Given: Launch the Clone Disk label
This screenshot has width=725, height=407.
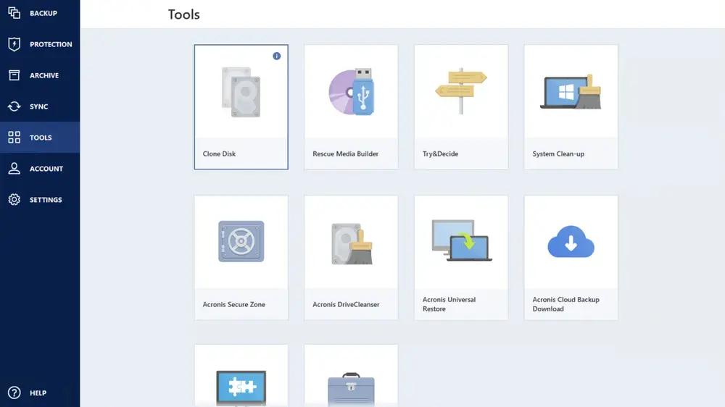Looking at the screenshot, I should (219, 154).
